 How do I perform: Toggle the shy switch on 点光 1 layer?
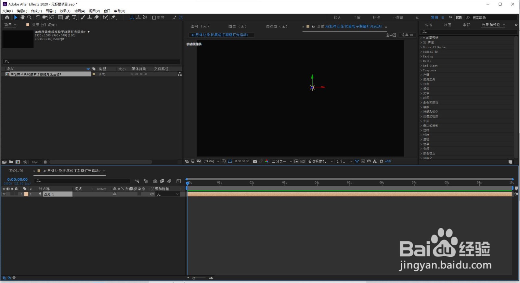(x=114, y=194)
